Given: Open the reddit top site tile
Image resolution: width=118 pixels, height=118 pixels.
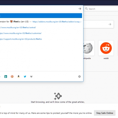Looking at the screenshot, I should click(106, 48).
